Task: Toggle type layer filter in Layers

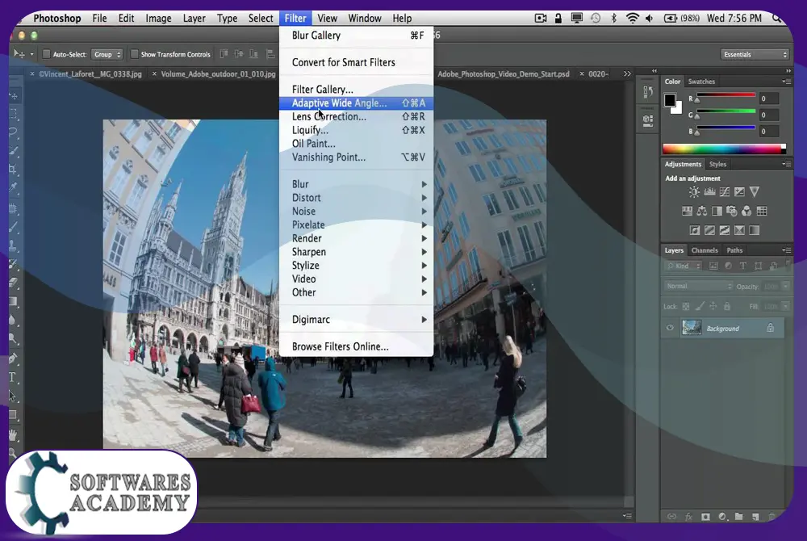Action: click(x=742, y=266)
